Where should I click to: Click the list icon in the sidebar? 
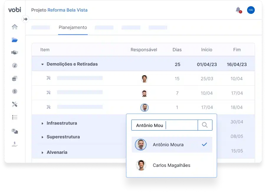click(14, 117)
